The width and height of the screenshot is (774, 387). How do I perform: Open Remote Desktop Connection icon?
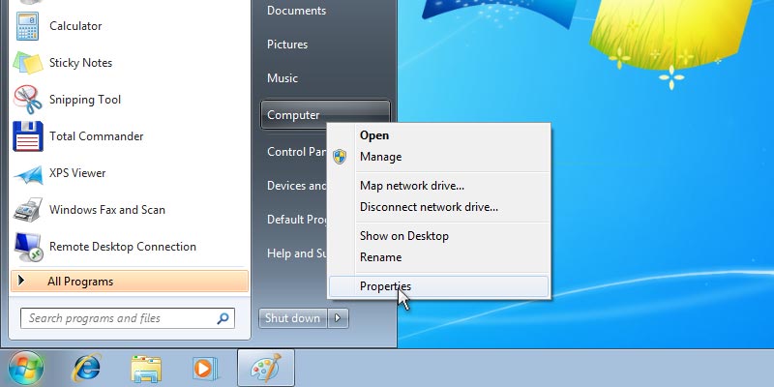click(x=27, y=247)
